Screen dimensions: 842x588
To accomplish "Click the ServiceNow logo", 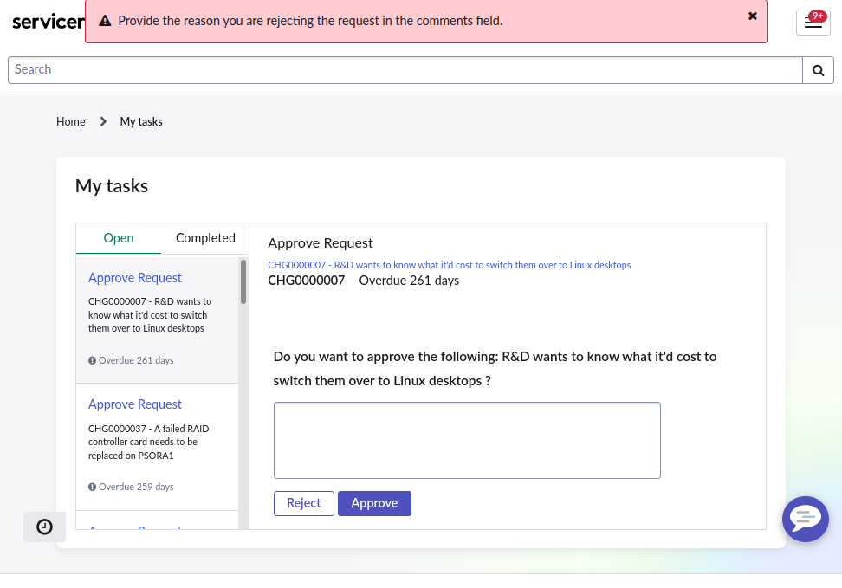I will point(48,22).
